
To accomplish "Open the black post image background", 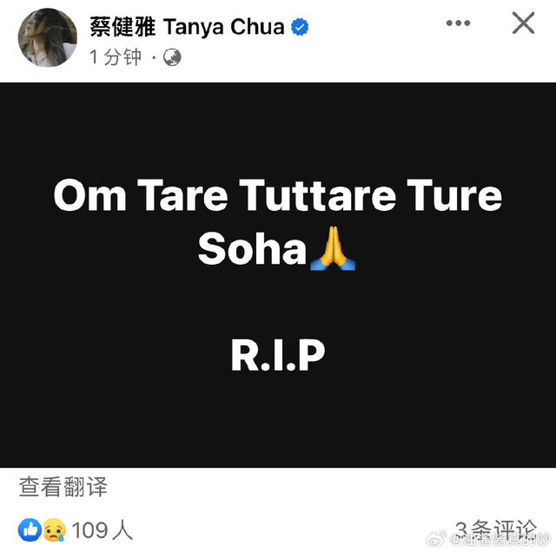I will (x=278, y=275).
